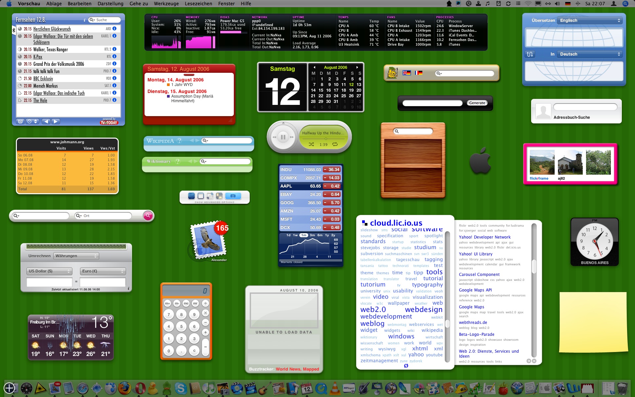Click the webdesign tag in tag cloud
This screenshot has width=635, height=397.
click(x=424, y=310)
